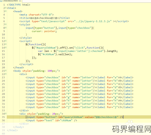Click the checkbox input line with id="c"
This screenshot has width=151, height=135.
click(x=80, y=84)
